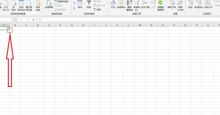Click Remove Duplicates (删除重复值) icon

pos(129,3)
